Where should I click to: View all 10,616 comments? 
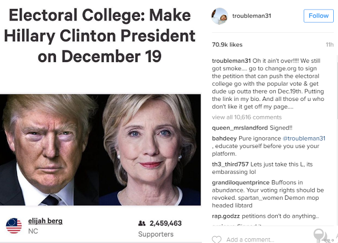tap(247, 117)
